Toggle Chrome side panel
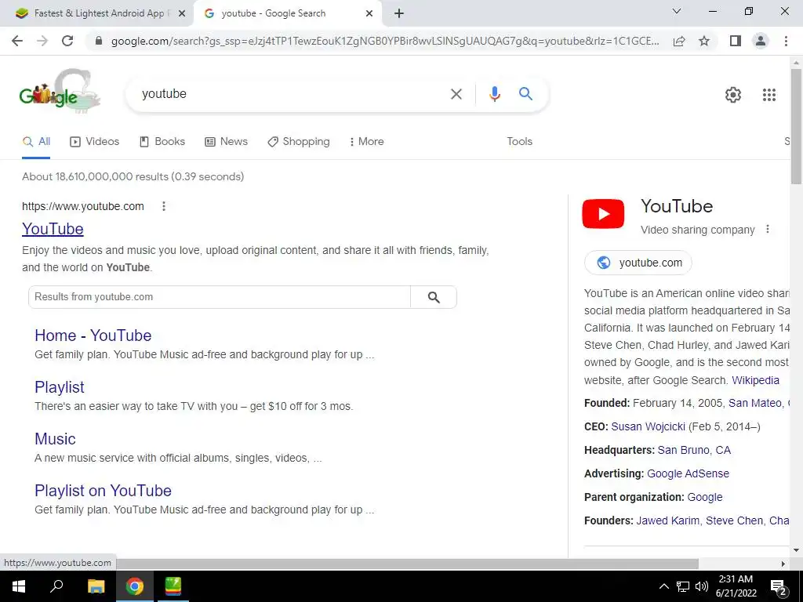This screenshot has width=803, height=602. [x=736, y=41]
